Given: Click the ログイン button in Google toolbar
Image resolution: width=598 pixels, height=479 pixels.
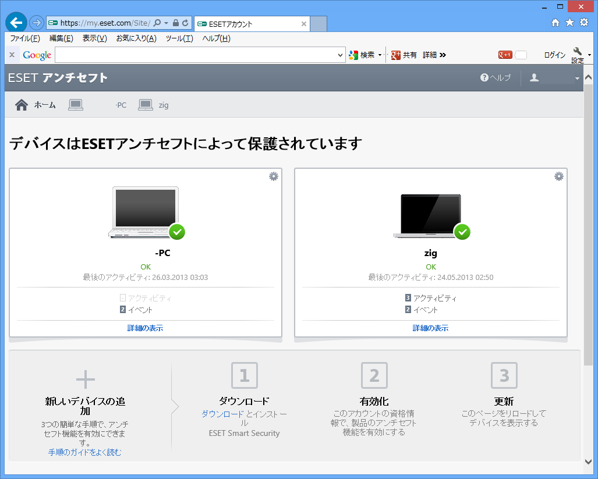Looking at the screenshot, I should coord(554,55).
